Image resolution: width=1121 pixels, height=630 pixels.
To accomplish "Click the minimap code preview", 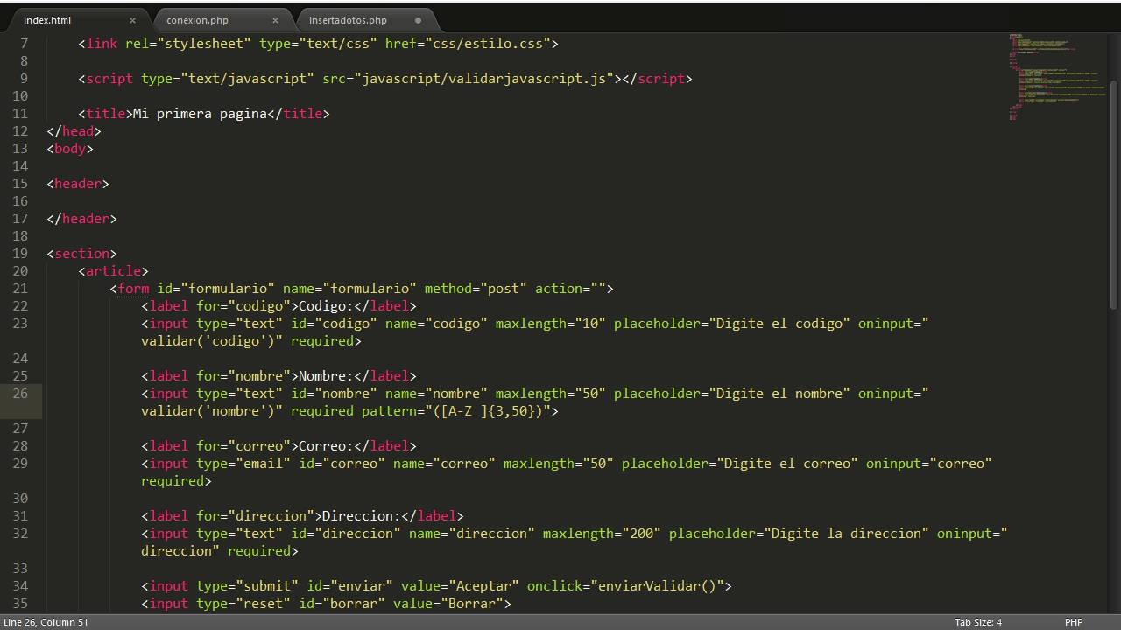I will 1055,77.
